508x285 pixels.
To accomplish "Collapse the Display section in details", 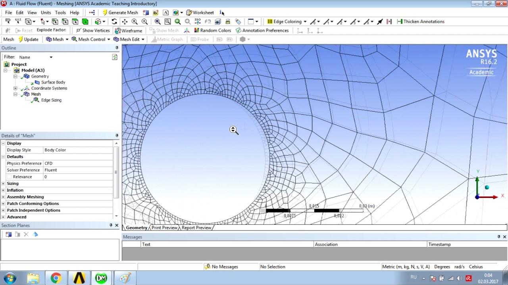I will [3, 143].
